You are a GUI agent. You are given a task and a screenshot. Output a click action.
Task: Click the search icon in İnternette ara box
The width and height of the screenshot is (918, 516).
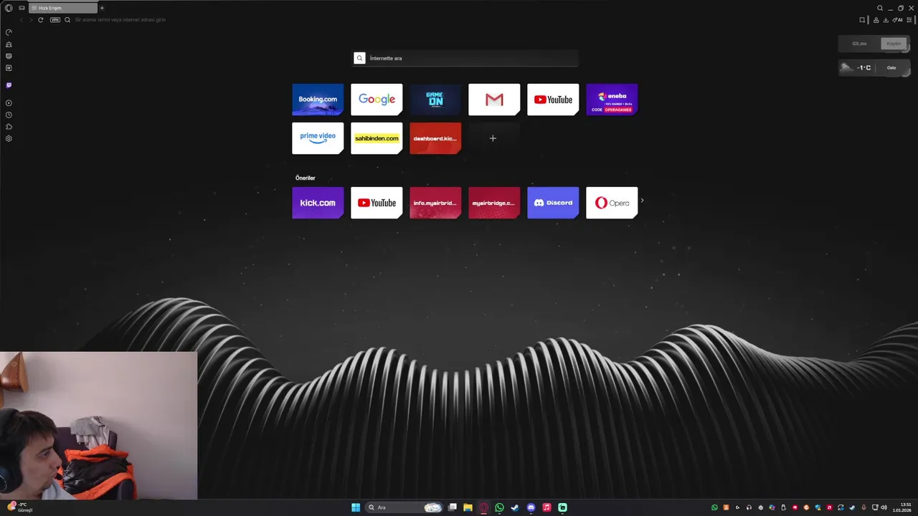(x=360, y=58)
